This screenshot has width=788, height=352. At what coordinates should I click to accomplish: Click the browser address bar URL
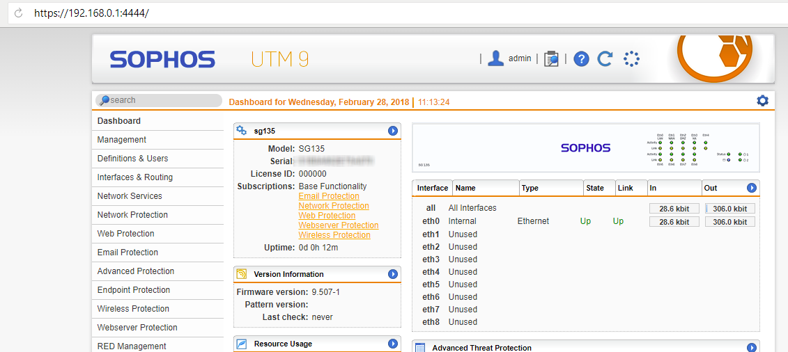click(x=91, y=13)
